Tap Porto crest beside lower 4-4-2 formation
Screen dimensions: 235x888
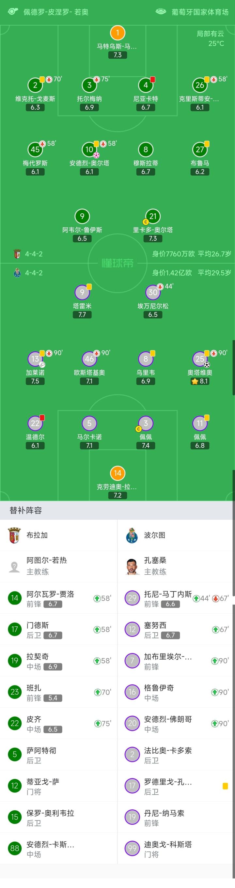coord(17,273)
